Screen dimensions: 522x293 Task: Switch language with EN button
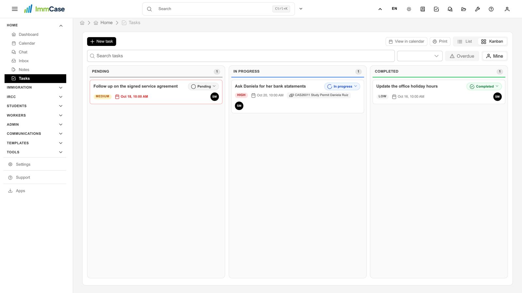tap(394, 9)
